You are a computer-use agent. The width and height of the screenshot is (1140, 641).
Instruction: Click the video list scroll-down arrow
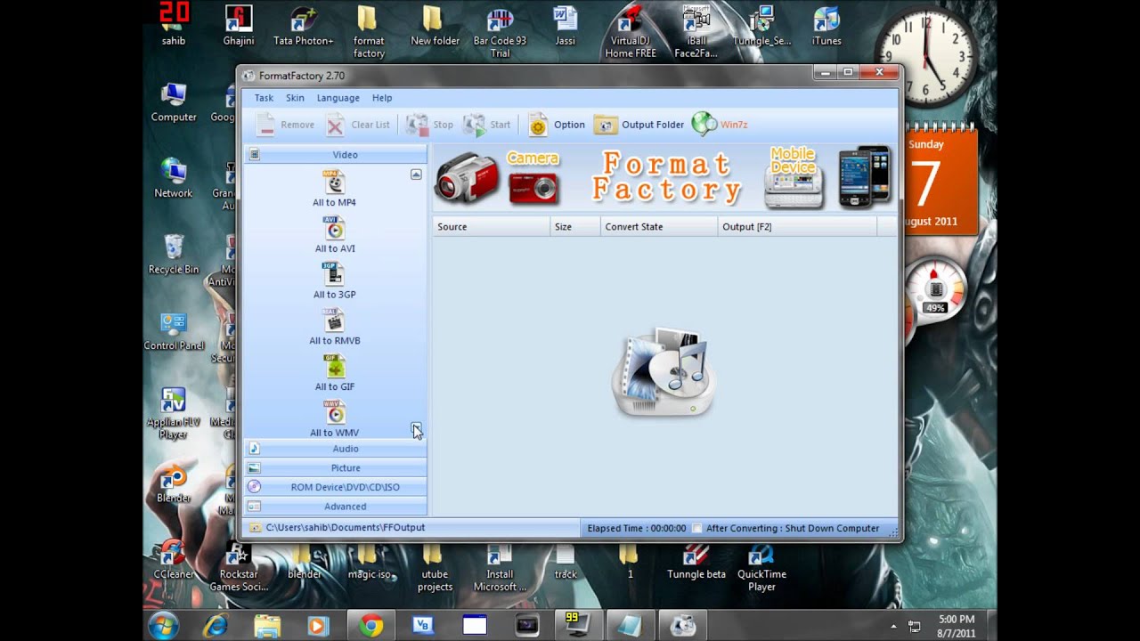pos(416,429)
